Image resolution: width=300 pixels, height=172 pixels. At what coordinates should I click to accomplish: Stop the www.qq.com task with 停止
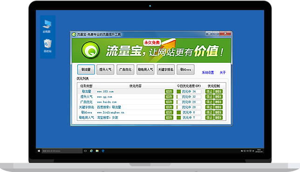(x=210, y=97)
